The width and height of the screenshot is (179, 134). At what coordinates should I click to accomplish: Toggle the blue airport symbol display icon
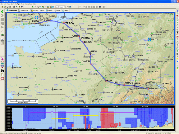(x=178, y=11)
